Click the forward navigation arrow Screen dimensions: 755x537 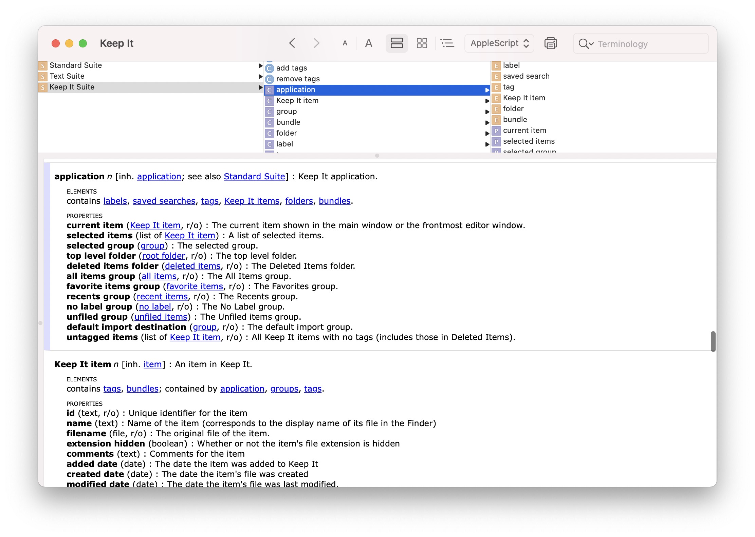[316, 43]
